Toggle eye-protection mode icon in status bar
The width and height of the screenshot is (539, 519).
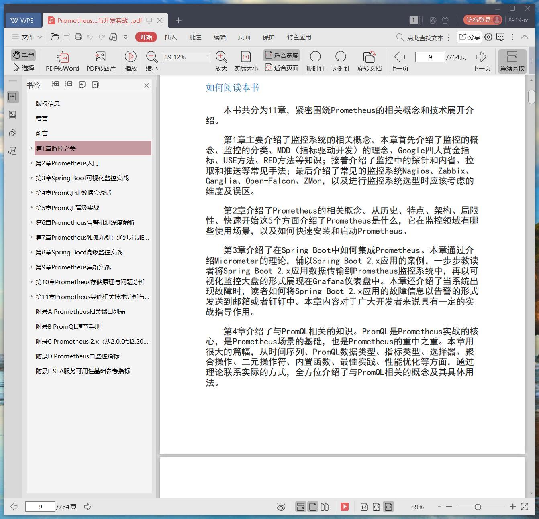[x=281, y=507]
